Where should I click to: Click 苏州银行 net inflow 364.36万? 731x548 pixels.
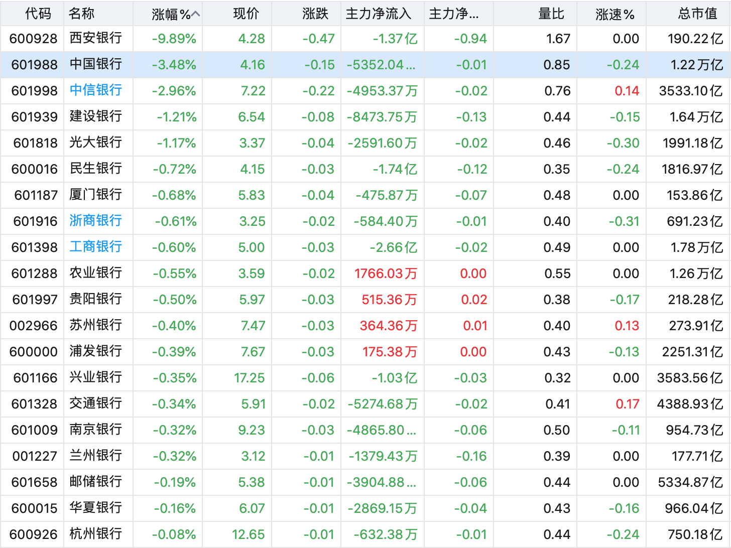click(388, 326)
